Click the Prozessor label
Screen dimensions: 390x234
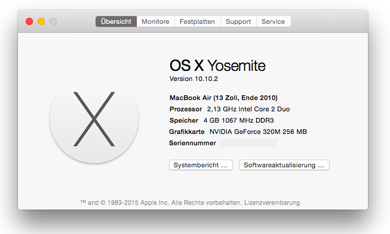(186, 110)
